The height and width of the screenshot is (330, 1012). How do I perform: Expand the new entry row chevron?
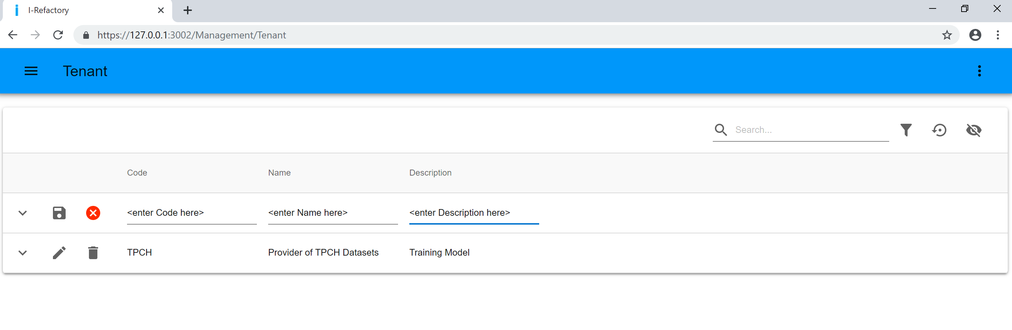coord(23,213)
